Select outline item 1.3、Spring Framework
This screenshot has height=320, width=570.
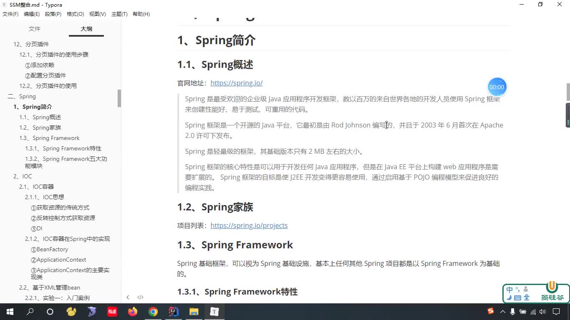coord(49,138)
